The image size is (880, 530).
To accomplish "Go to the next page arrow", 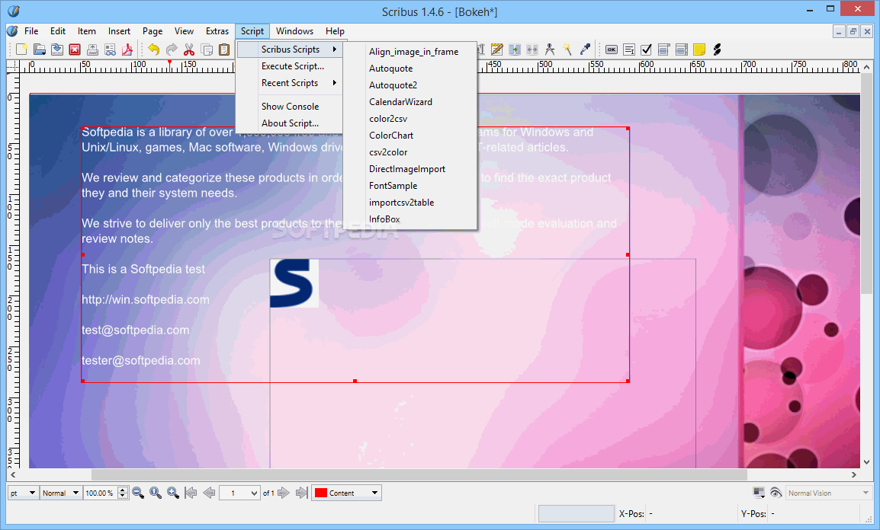I will tap(284, 493).
